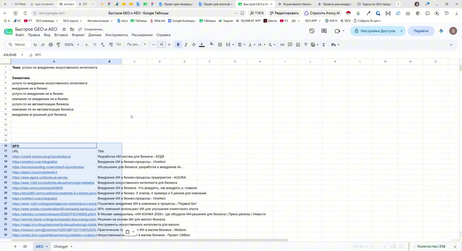The height and width of the screenshot is (251, 462).
Task: Switch to the Chatgpt sheet tab
Action: [61, 247]
